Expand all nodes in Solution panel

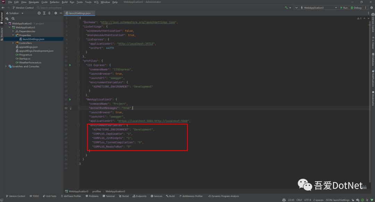[x=44, y=13]
